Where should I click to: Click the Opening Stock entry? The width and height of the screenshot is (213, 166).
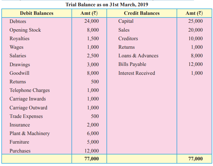tap(25, 30)
